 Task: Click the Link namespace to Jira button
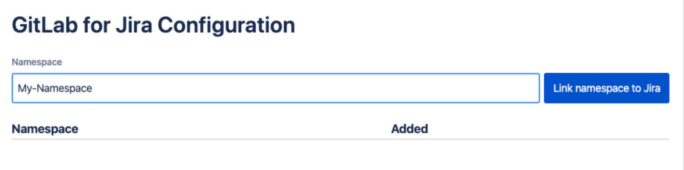(x=606, y=88)
